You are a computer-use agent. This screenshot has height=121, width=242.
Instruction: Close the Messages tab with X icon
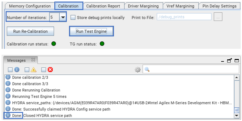tap(33, 60)
